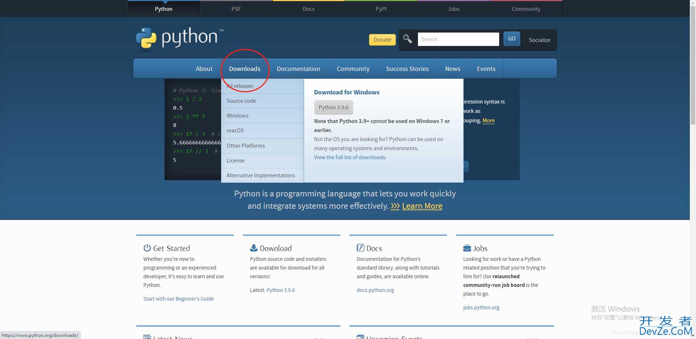Click inside the Search text field
Viewport: 696px width, 339px height.
click(458, 39)
